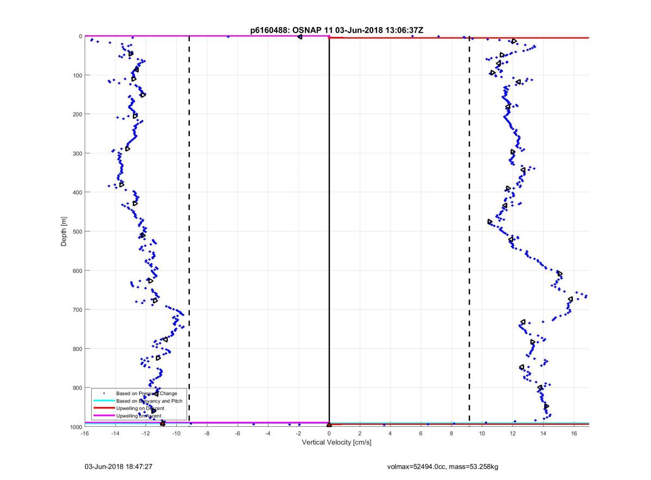
Task: Click the red line legend sample
Action: [103, 408]
